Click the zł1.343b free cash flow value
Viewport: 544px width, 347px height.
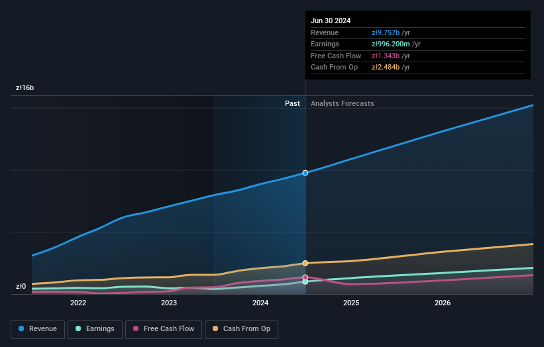[386, 56]
